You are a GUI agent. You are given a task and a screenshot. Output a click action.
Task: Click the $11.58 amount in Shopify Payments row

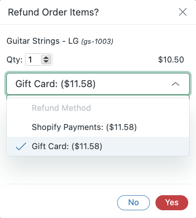coord(121,127)
